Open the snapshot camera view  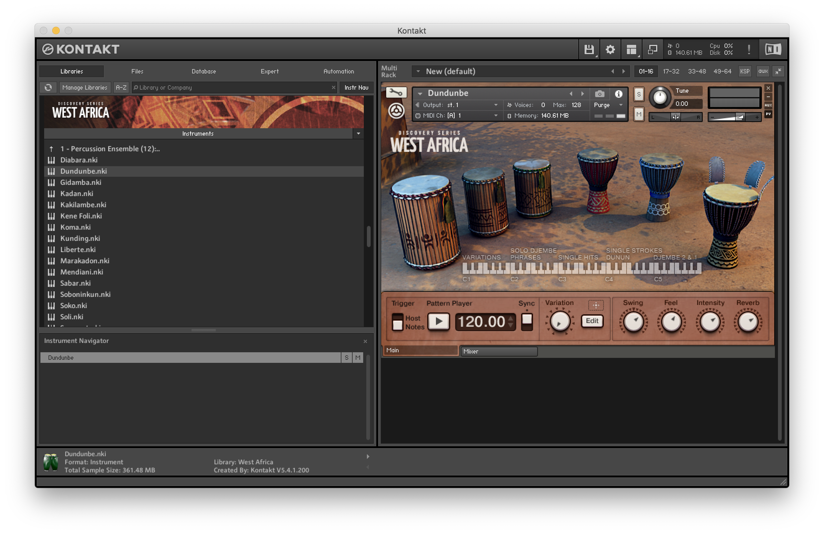point(599,94)
